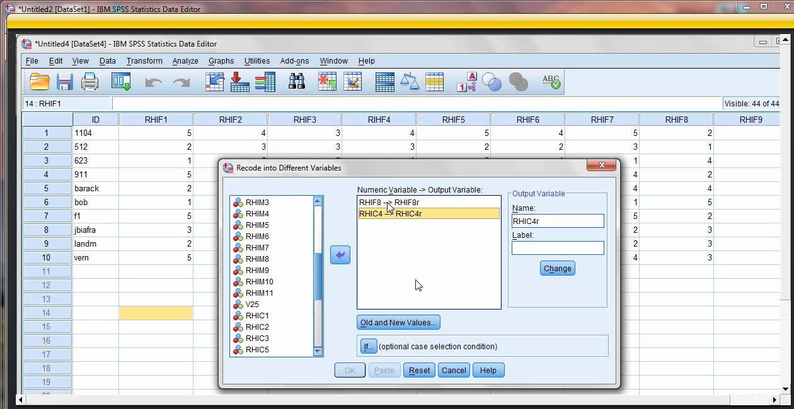Click the ID column header

(x=96, y=120)
